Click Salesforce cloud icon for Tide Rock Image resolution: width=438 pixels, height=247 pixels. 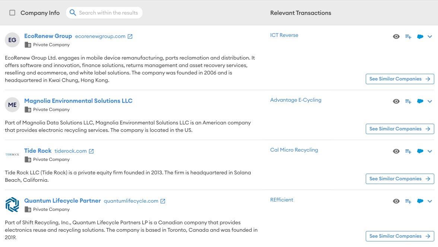click(x=420, y=151)
